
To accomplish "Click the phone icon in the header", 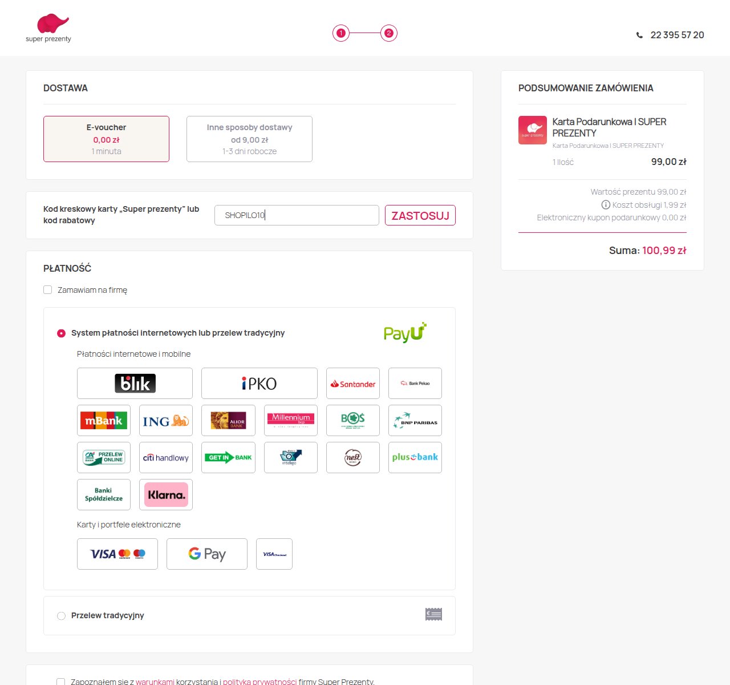I will click(x=639, y=35).
